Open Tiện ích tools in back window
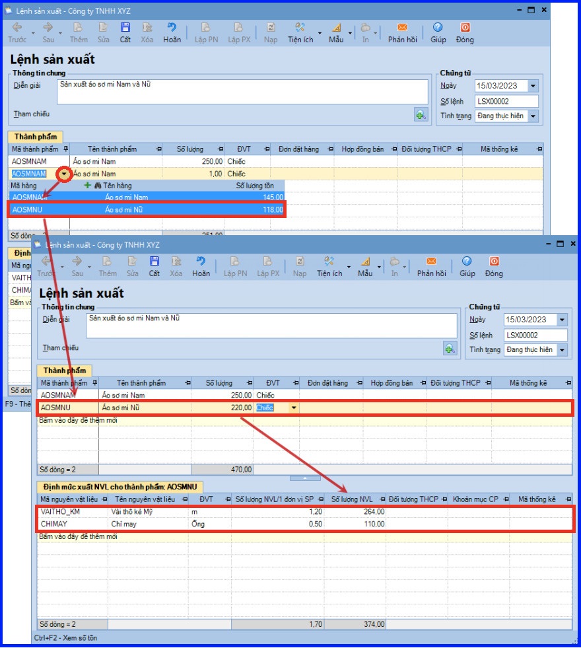The height and width of the screenshot is (648, 581). click(300, 28)
